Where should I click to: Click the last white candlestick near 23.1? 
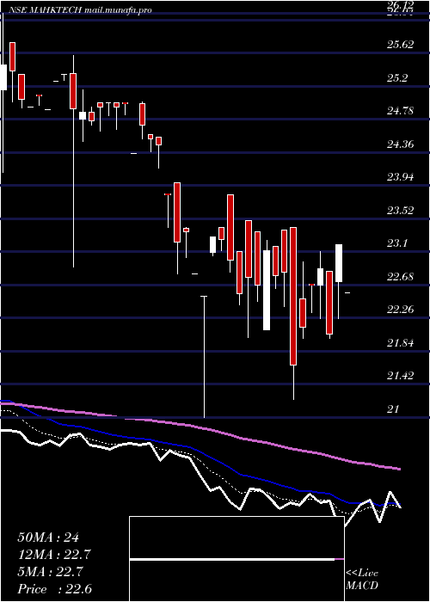click(x=339, y=263)
